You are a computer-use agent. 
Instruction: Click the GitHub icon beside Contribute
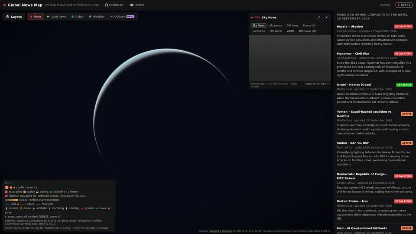107,5
